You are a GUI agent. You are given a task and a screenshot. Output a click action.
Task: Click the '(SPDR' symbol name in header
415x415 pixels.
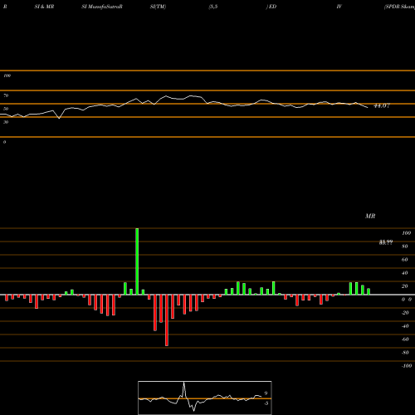click(392, 7)
